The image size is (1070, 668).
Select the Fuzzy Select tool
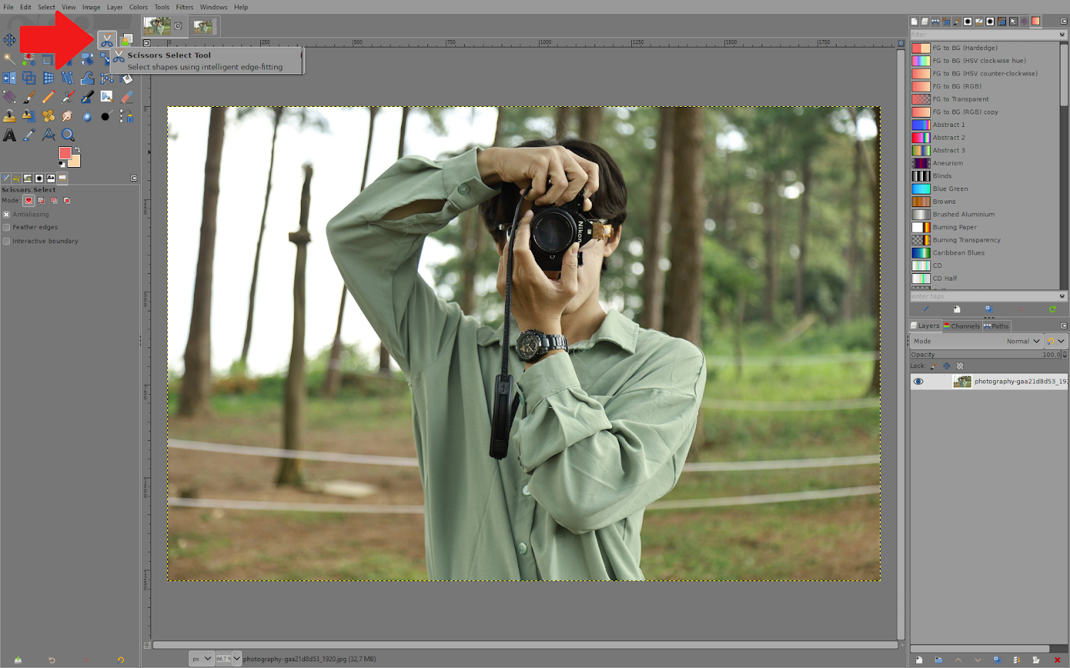point(9,59)
